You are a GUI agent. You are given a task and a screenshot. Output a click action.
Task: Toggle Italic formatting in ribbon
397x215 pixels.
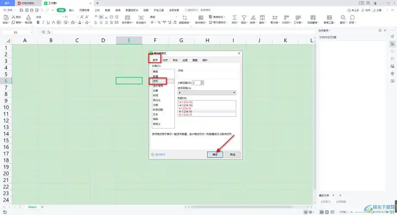43,22
